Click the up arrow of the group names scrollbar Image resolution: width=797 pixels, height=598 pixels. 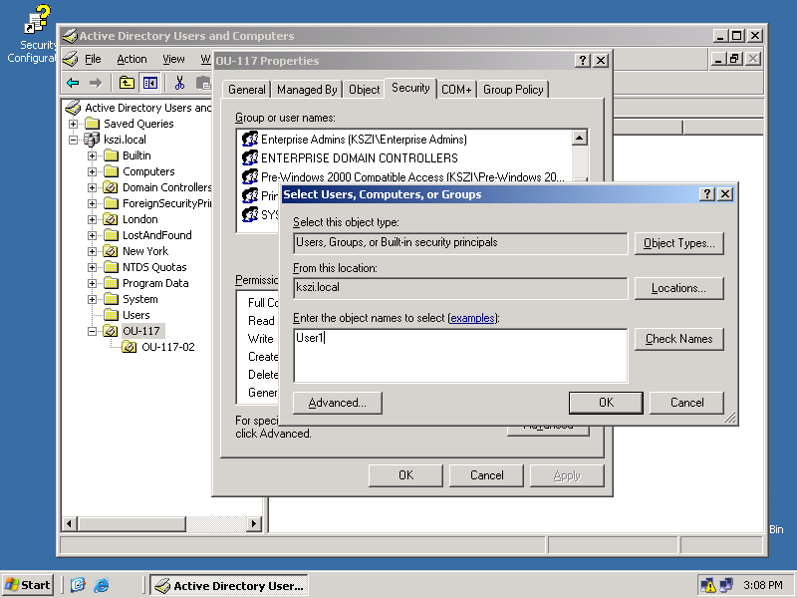click(x=580, y=138)
